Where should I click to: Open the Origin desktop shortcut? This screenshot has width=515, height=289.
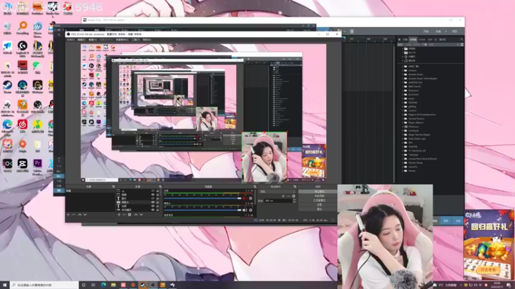point(23,146)
